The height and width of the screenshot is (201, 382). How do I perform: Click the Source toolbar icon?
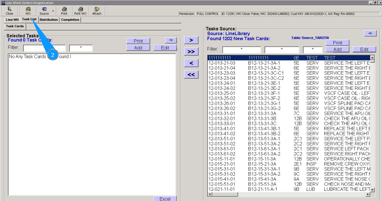(44, 11)
